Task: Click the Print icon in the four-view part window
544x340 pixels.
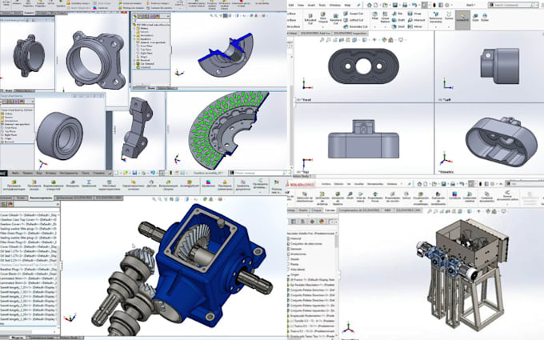Action: click(405, 6)
